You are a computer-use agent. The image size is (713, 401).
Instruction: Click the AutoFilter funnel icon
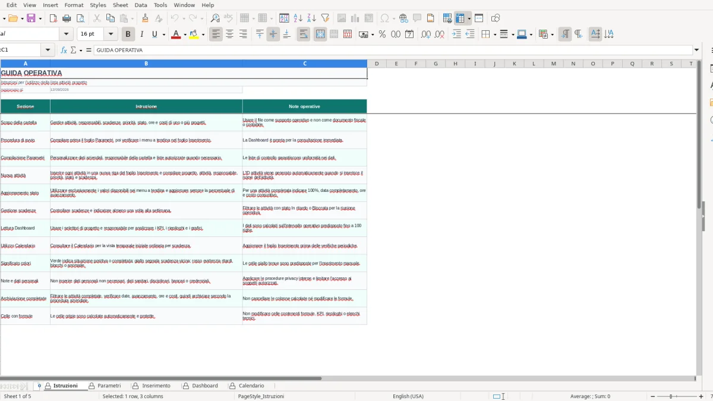point(326,18)
